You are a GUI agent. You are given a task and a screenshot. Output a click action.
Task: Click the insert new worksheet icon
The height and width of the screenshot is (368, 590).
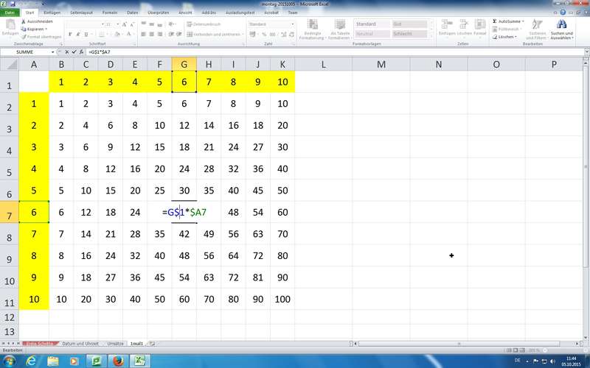click(x=153, y=344)
